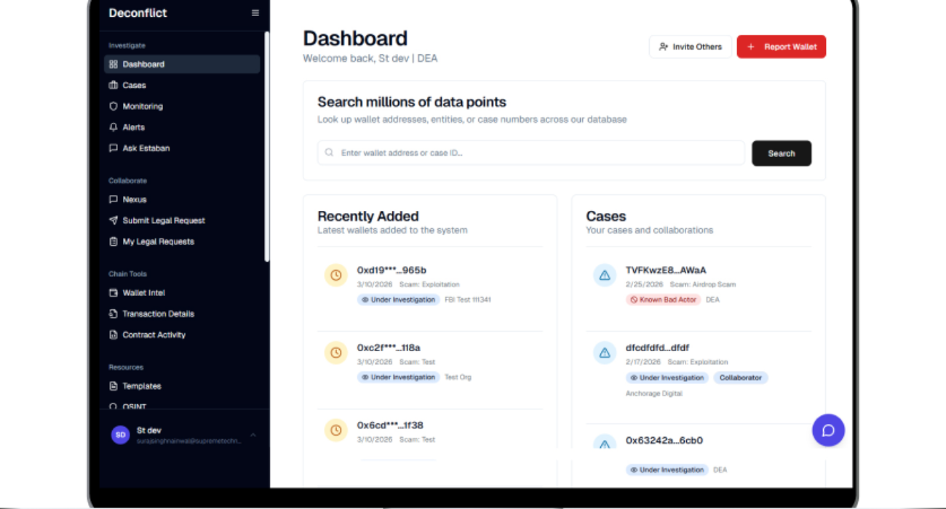
Task: Expand the St dev account menu chevron
Action: click(253, 435)
